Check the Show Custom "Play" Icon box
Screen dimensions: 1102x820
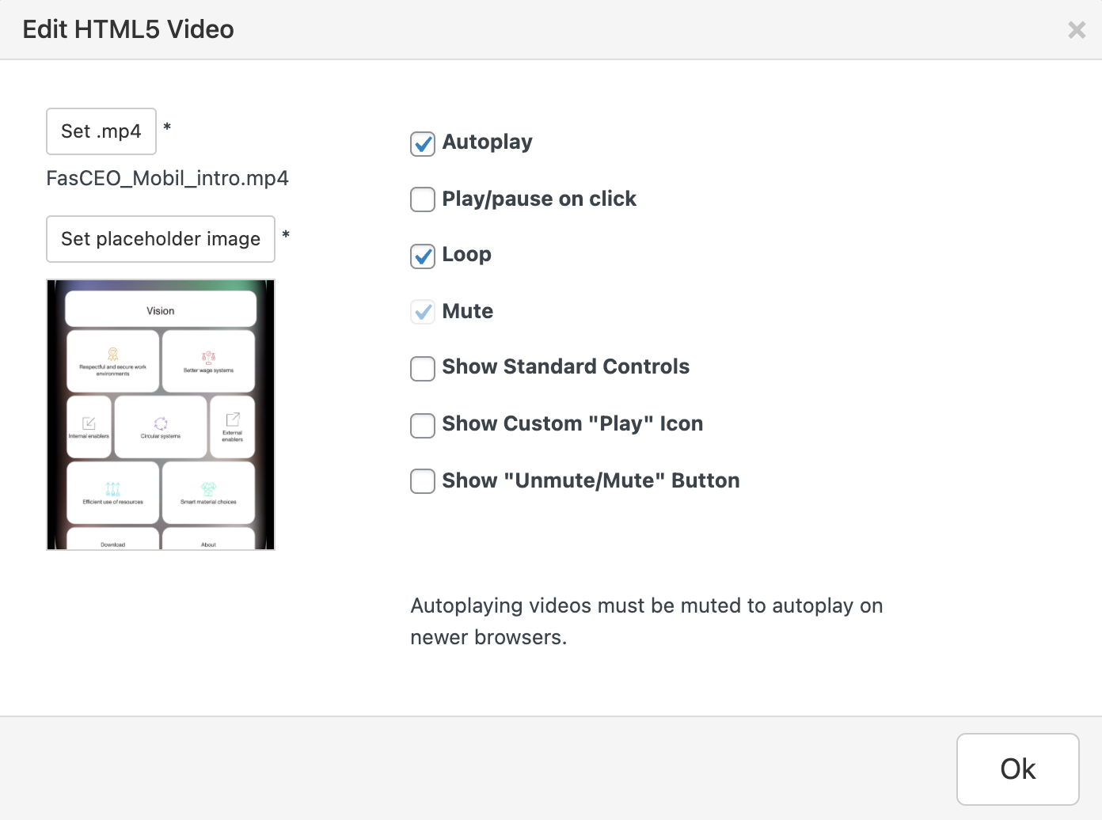423,425
